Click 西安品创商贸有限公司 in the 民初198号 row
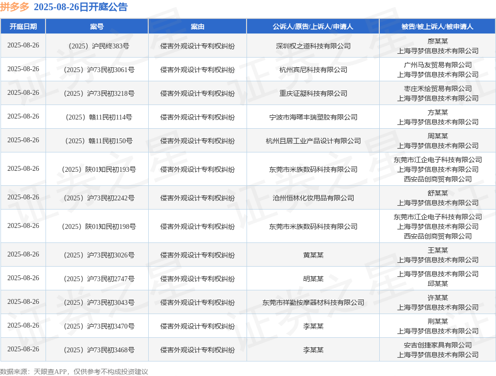Image resolution: width=496 pixels, height=376 pixels. [x=438, y=236]
